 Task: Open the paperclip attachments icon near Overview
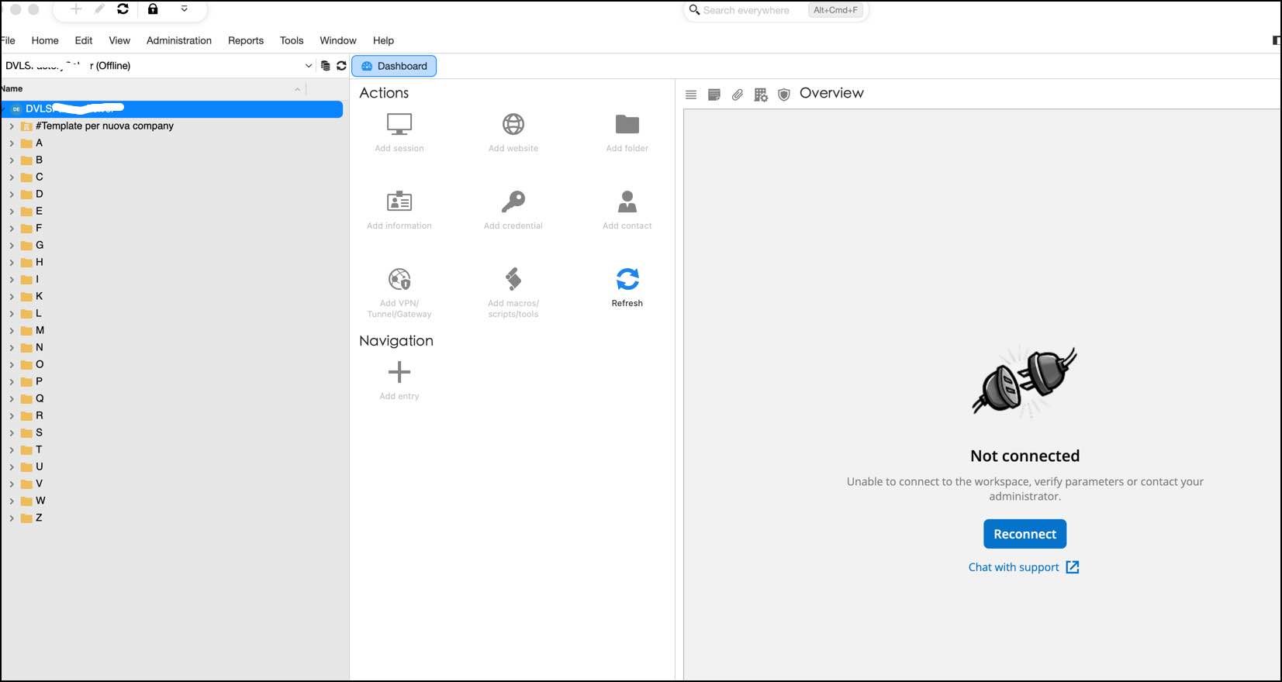pyautogui.click(x=738, y=95)
